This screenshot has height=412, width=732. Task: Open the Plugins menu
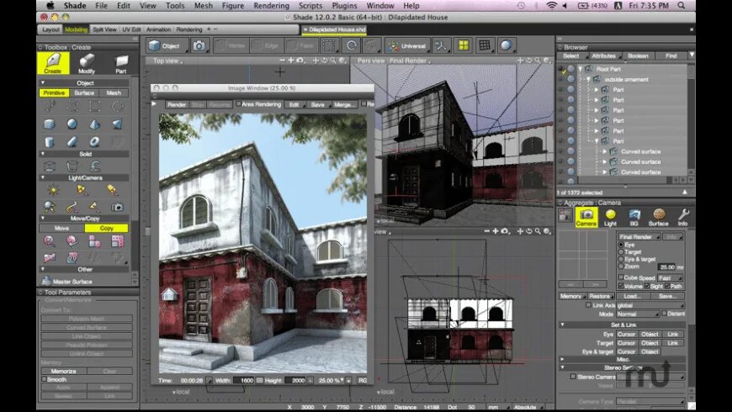[344, 6]
